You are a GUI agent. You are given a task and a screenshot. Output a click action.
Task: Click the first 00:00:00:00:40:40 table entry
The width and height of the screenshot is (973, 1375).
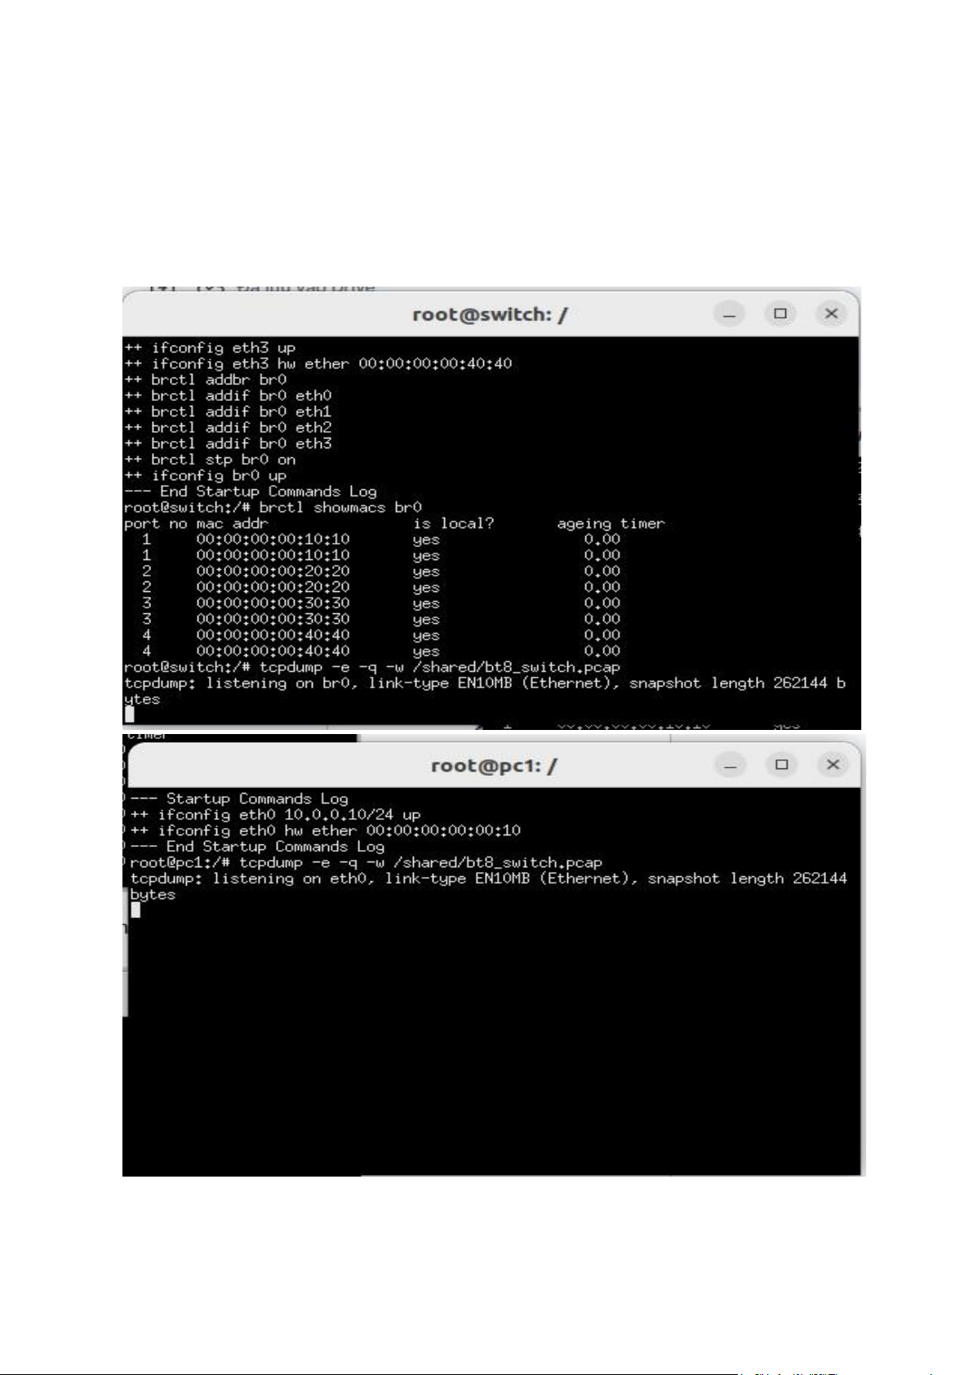(273, 635)
